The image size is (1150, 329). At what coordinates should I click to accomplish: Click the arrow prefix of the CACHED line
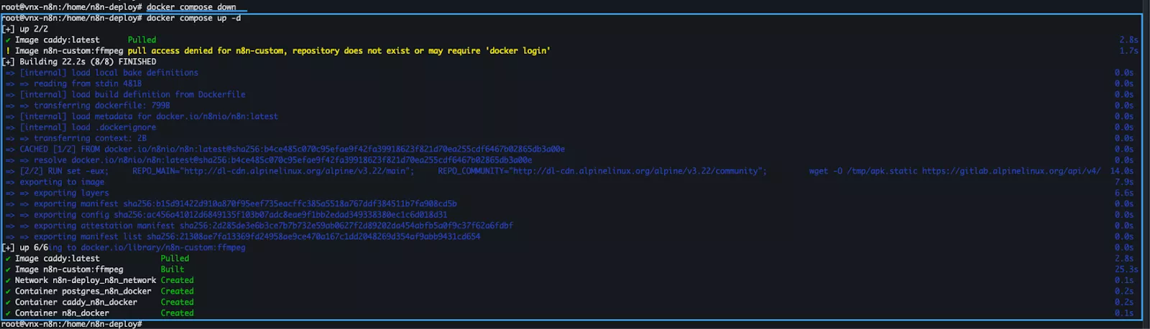10,149
